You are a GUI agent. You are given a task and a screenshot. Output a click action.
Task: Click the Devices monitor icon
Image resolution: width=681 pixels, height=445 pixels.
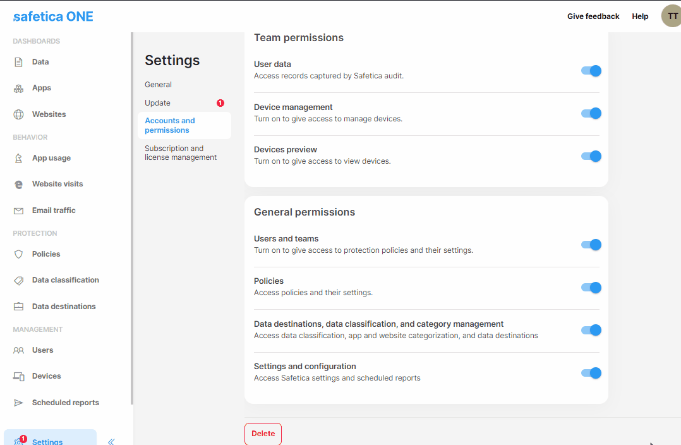(x=19, y=376)
